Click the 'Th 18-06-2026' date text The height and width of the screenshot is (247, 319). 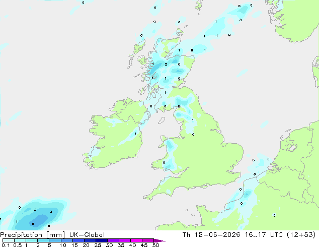pyautogui.click(x=211, y=235)
